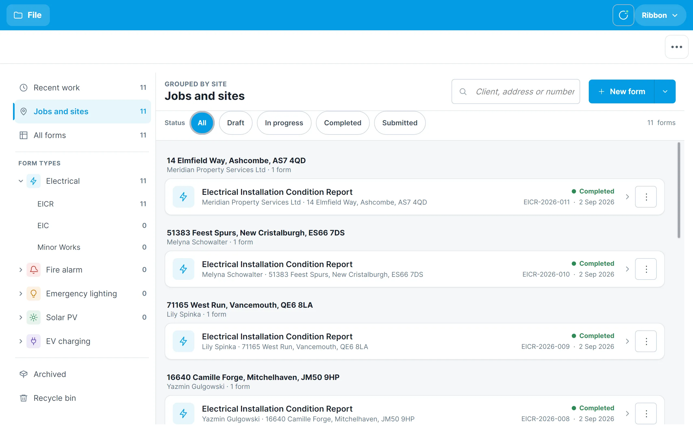The width and height of the screenshot is (693, 433).
Task: Select Minor Works form type
Action: [x=92, y=247]
